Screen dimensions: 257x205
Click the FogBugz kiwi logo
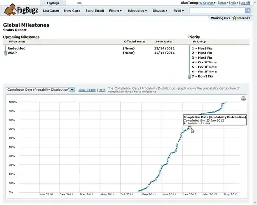[x=21, y=10]
